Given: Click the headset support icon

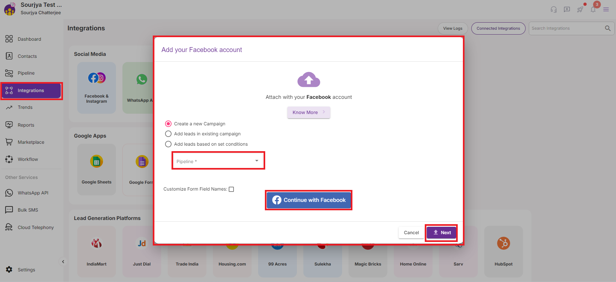Looking at the screenshot, I should [x=554, y=9].
